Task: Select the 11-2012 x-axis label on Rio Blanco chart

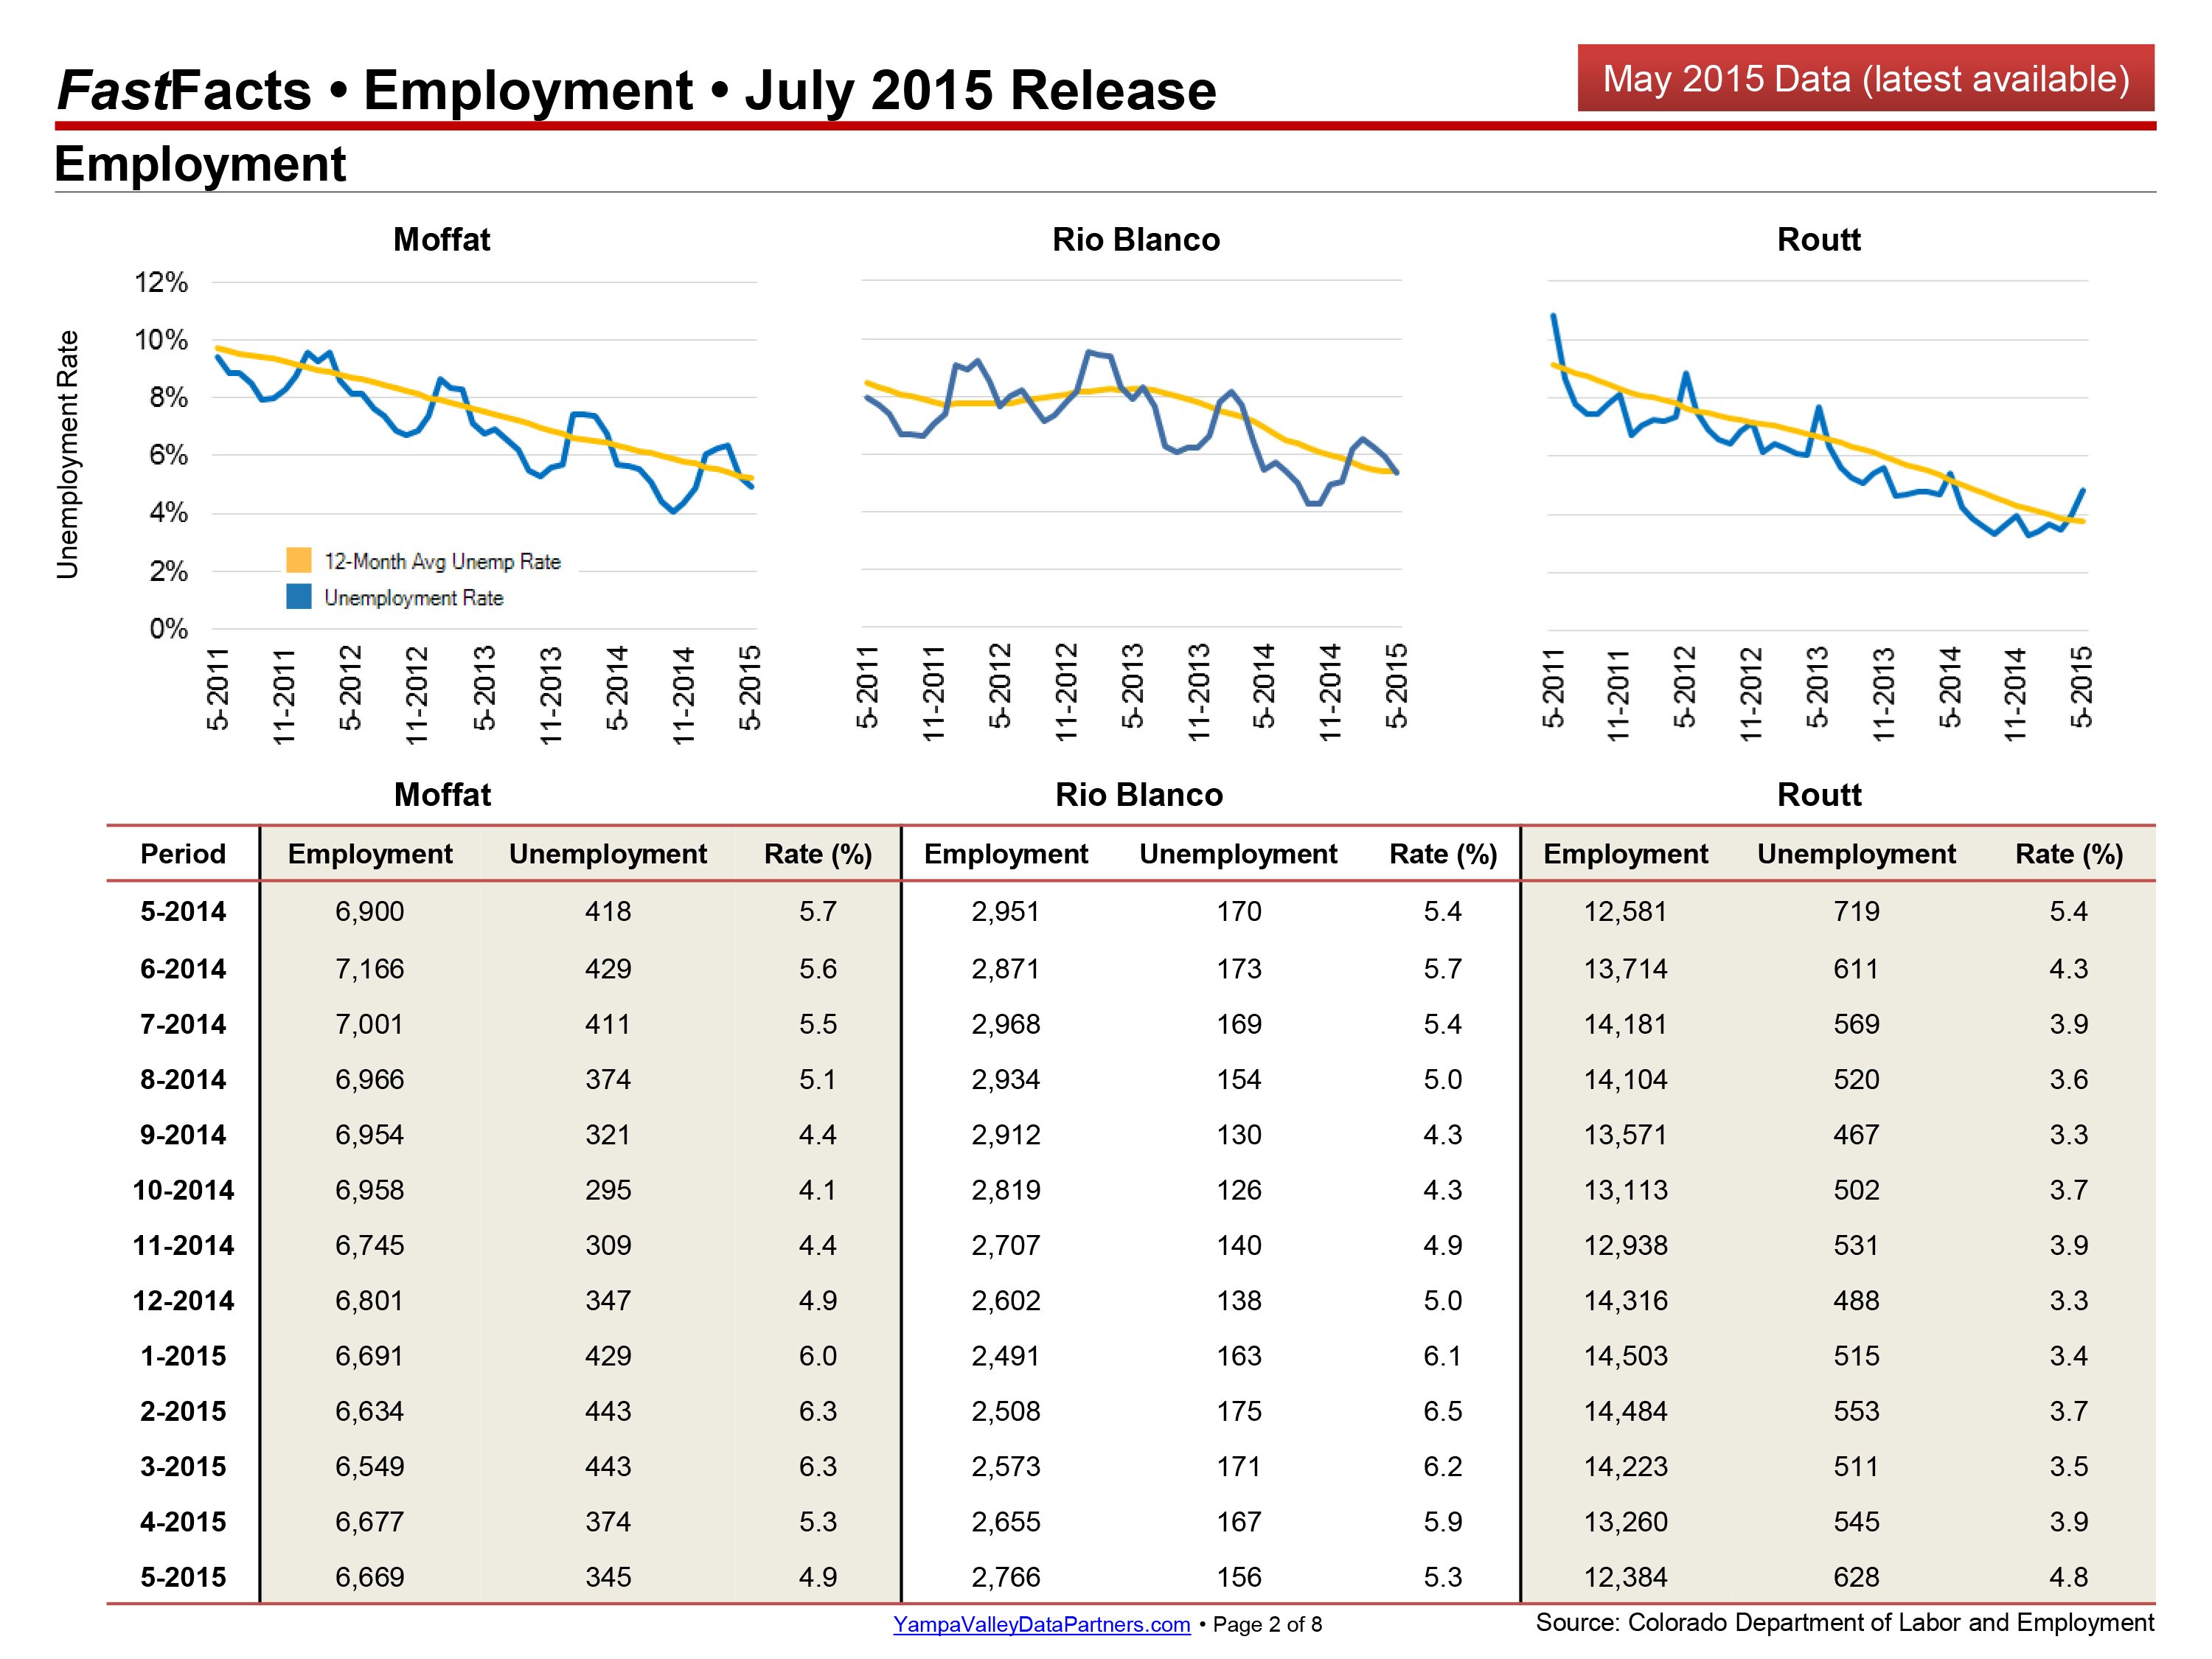Action: (x=1066, y=692)
